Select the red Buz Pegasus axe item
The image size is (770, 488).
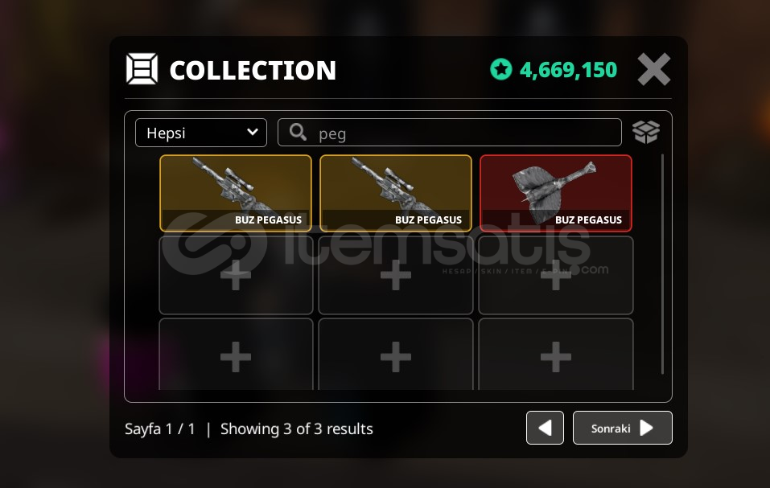pos(556,193)
